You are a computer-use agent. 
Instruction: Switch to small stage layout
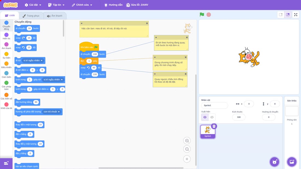[281, 14]
